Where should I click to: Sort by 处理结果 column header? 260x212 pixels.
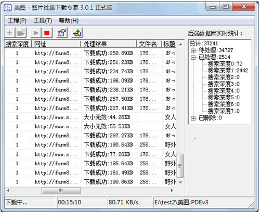click(109, 44)
